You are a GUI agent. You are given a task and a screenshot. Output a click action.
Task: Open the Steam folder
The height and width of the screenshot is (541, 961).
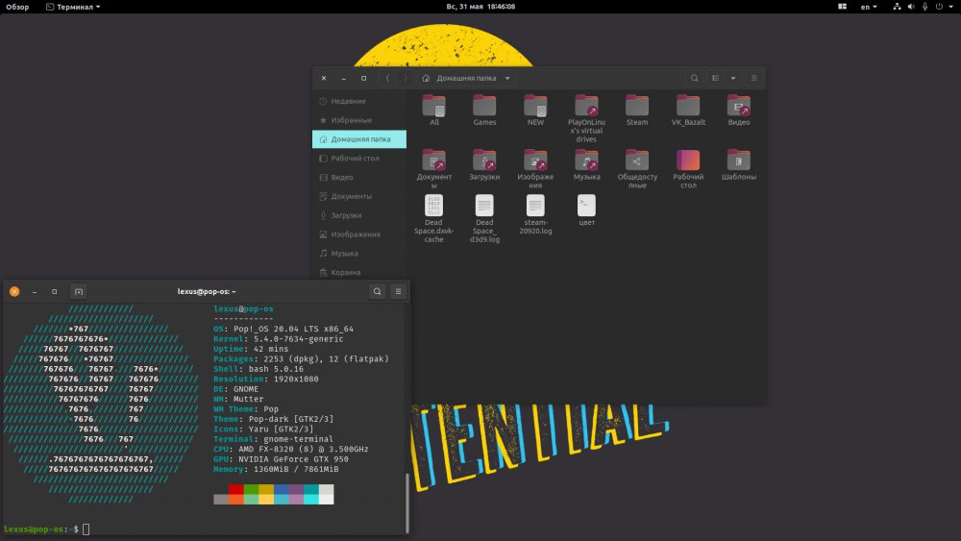coord(637,111)
